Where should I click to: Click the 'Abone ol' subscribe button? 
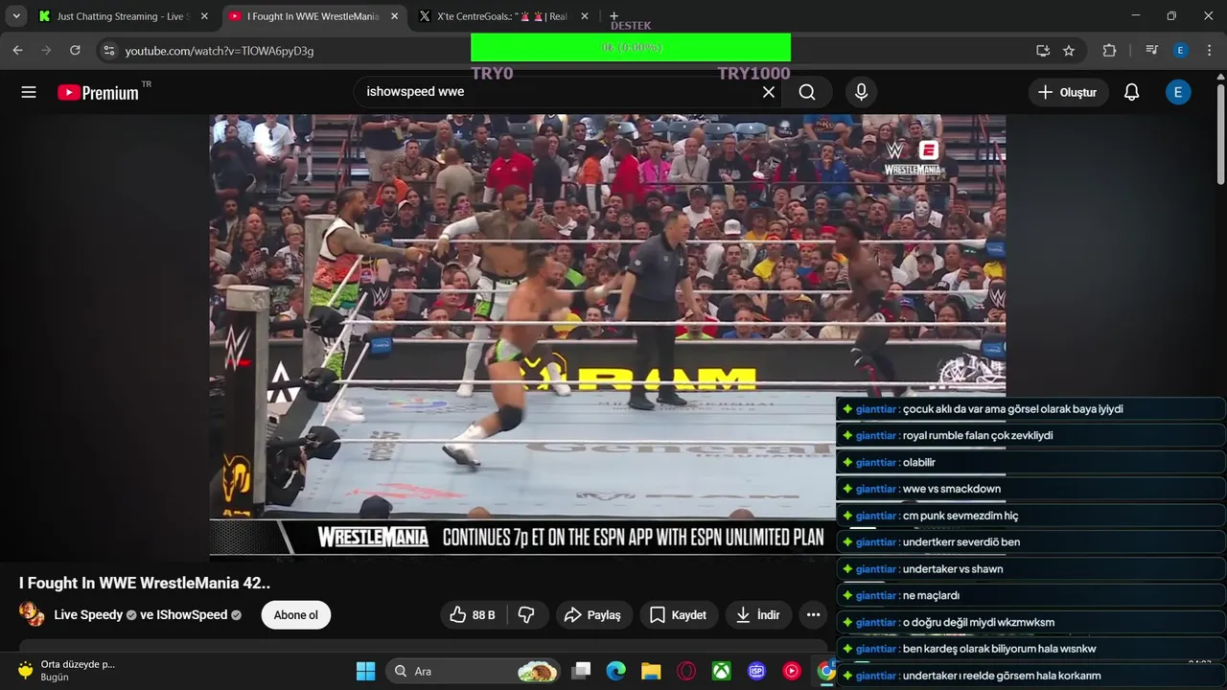[296, 615]
